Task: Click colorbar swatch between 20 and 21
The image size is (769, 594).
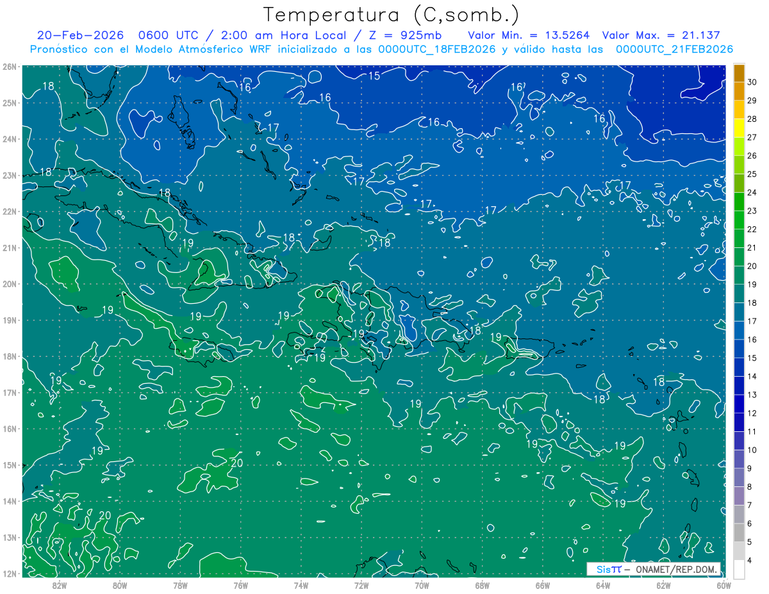Action: pos(739,257)
